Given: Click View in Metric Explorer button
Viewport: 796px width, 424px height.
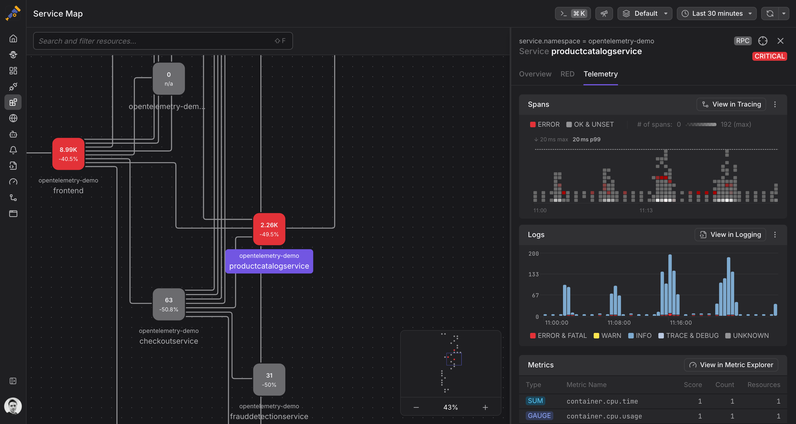Looking at the screenshot, I should 731,365.
